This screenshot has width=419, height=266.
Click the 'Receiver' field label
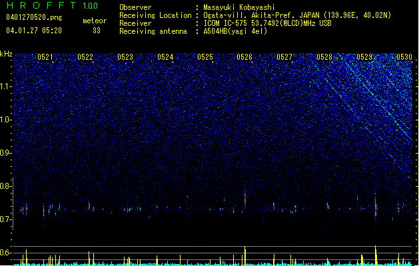[x=135, y=23]
